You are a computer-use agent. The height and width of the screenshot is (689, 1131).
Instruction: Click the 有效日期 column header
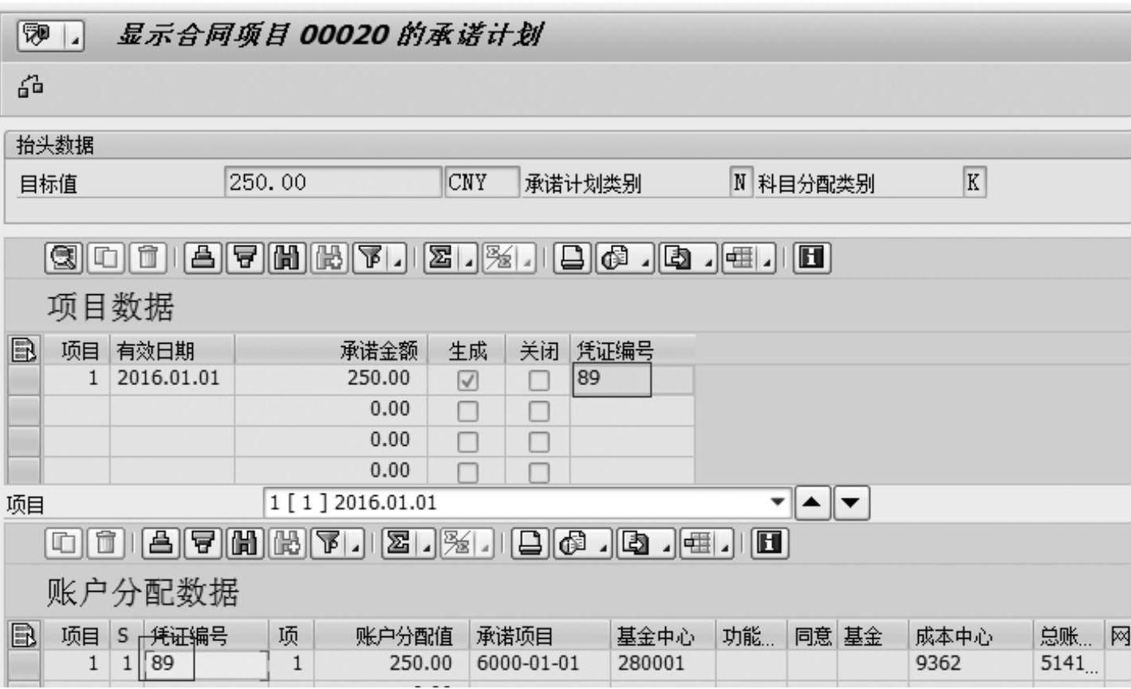point(172,350)
